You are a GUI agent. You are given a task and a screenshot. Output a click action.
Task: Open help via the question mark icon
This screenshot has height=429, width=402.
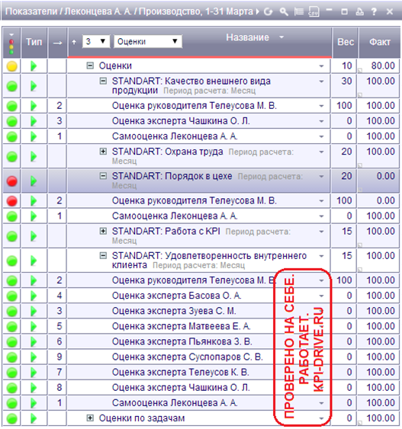[374, 11]
